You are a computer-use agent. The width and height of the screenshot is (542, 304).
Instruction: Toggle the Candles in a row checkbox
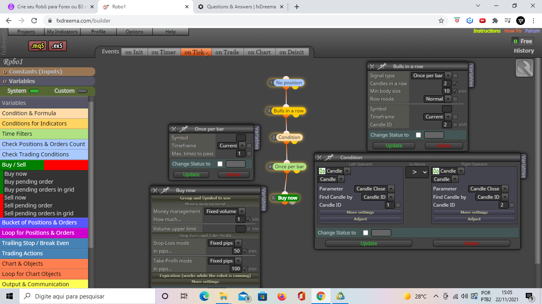[x=455, y=84]
